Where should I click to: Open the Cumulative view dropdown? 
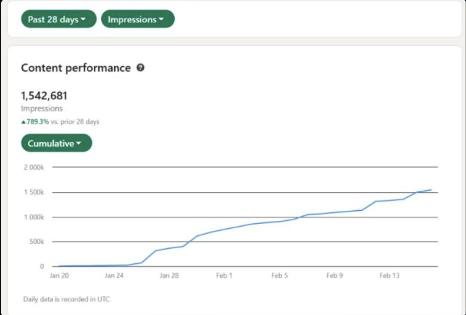(57, 143)
